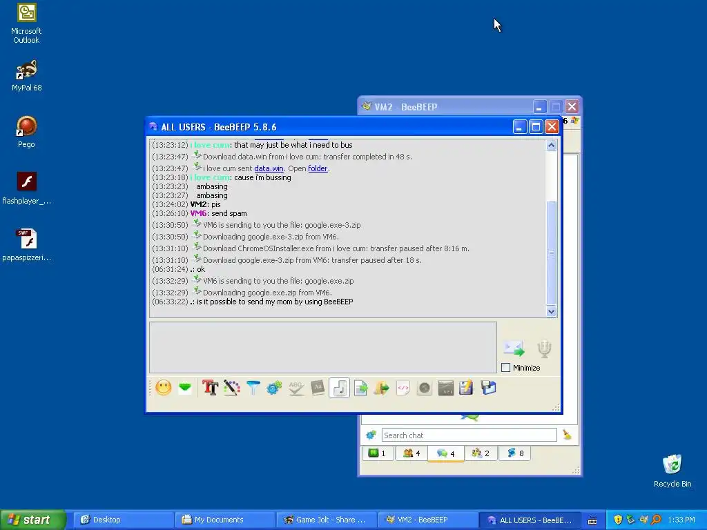Viewport: 707px width, 530px height.
Task: Click the chat vertical scrollbar thumb
Action: pos(551,253)
